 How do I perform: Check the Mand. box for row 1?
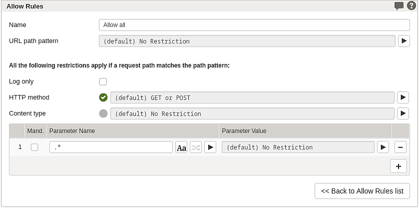(x=34, y=147)
